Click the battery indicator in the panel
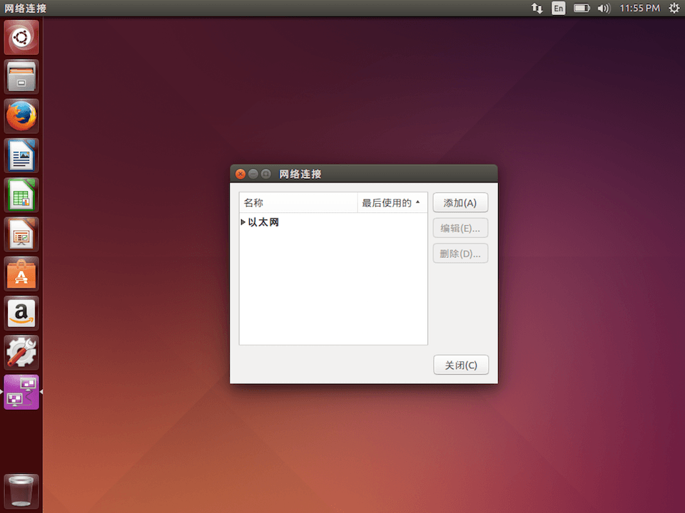The width and height of the screenshot is (685, 513). [x=581, y=8]
